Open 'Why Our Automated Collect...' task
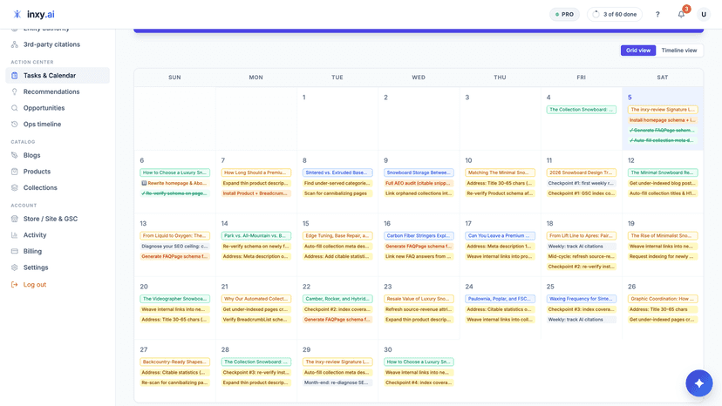Viewport: 722px width, 406px height. click(256, 299)
